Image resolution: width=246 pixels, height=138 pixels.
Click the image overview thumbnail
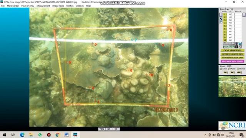click(x=232, y=87)
